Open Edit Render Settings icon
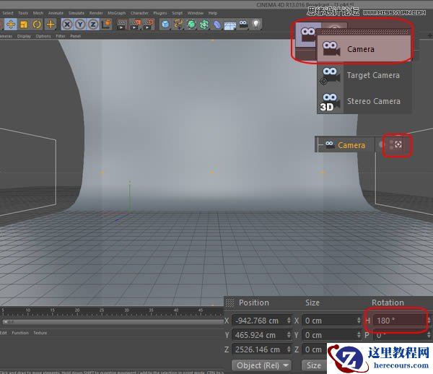 click(149, 25)
